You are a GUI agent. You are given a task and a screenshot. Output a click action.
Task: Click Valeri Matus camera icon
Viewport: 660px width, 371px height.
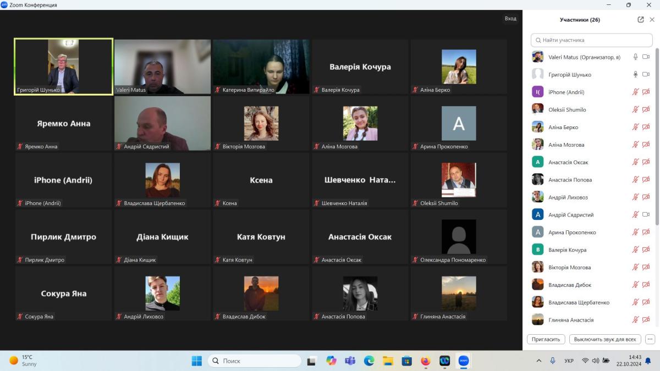click(646, 57)
